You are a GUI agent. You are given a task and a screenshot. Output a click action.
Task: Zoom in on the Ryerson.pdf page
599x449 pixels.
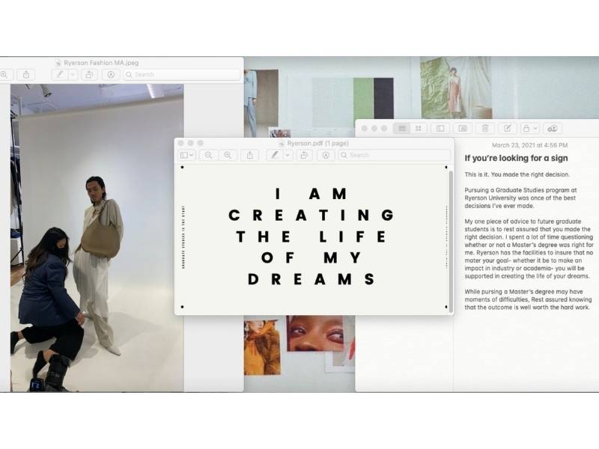click(228, 155)
